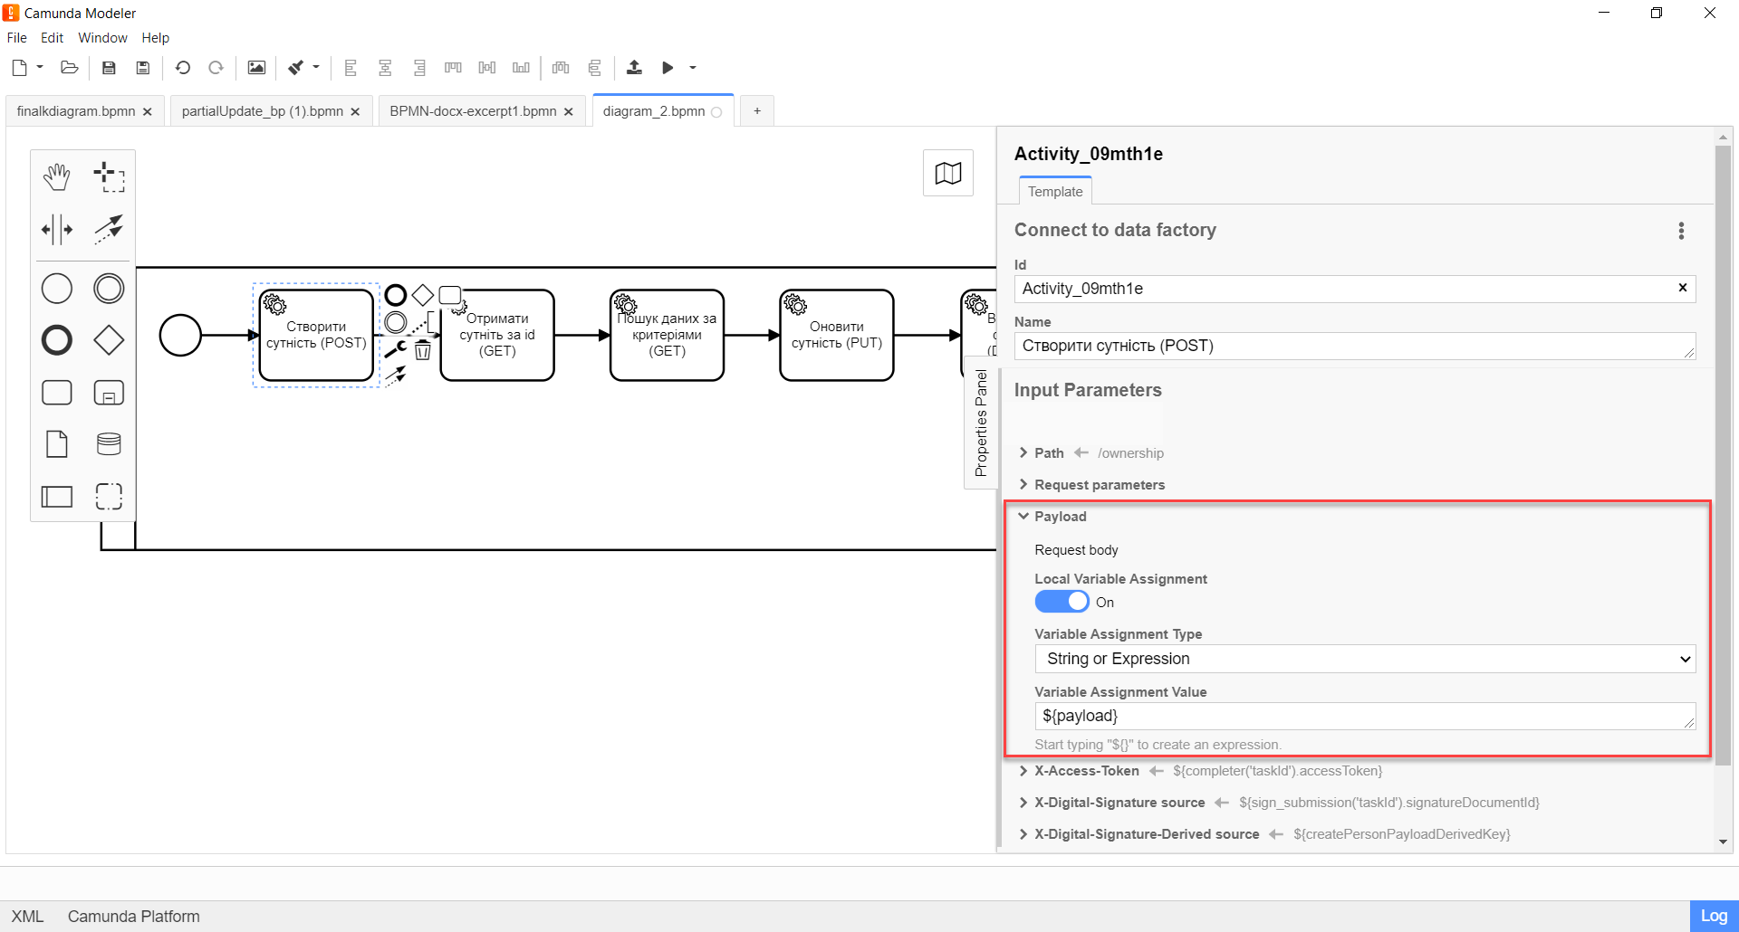Click the append End Event context pad icon

(396, 295)
